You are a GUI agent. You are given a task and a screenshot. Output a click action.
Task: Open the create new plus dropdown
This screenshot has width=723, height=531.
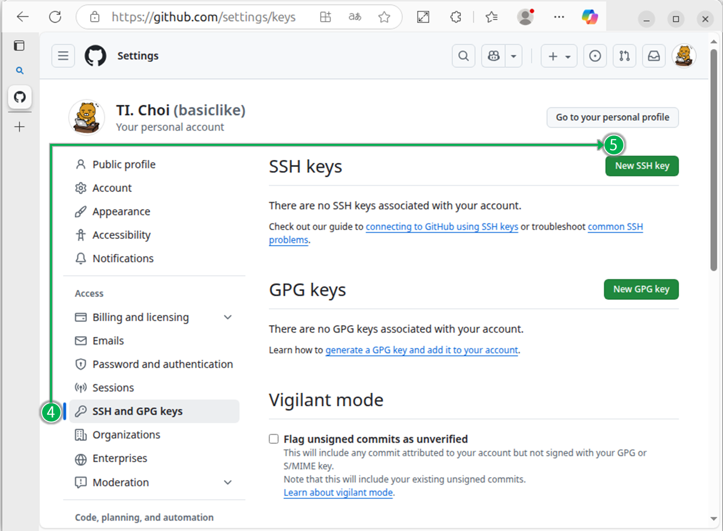click(559, 56)
